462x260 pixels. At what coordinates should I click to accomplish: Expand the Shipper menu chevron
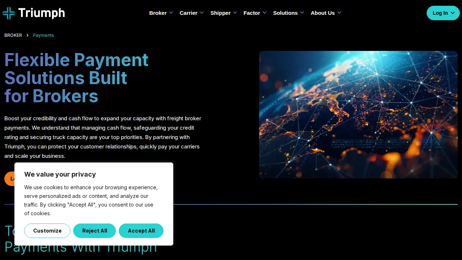[235, 13]
